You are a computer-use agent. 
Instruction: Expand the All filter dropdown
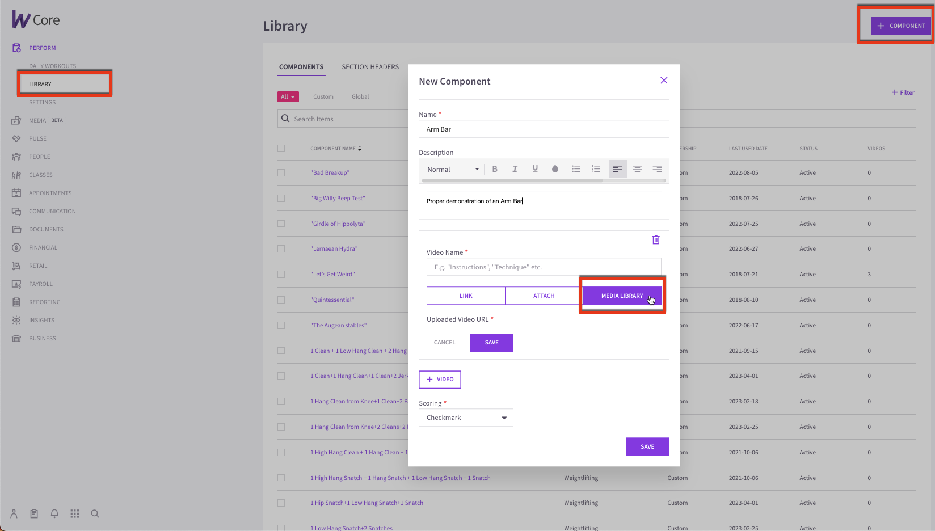[288, 96]
